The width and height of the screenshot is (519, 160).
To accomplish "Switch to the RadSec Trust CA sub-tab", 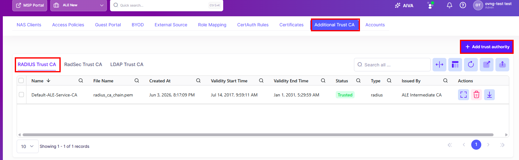I will 83,65.
